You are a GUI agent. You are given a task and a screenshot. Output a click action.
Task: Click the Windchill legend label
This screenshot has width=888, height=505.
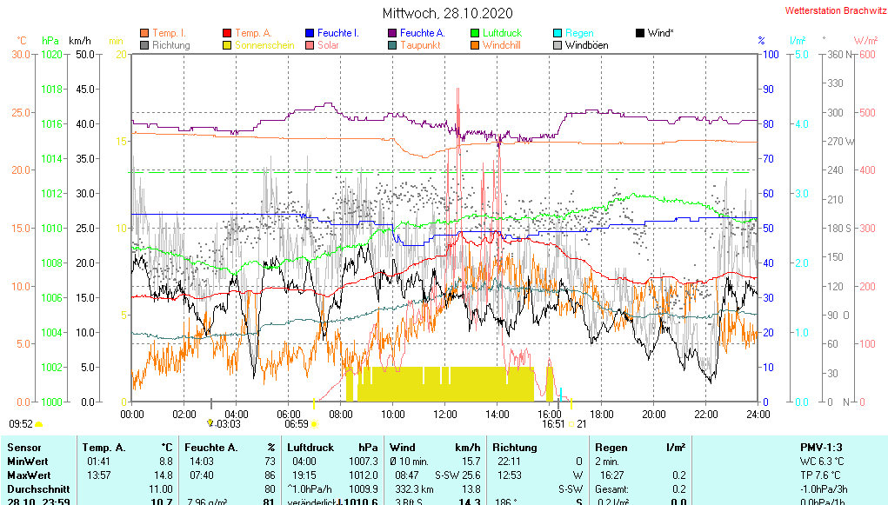coord(501,45)
